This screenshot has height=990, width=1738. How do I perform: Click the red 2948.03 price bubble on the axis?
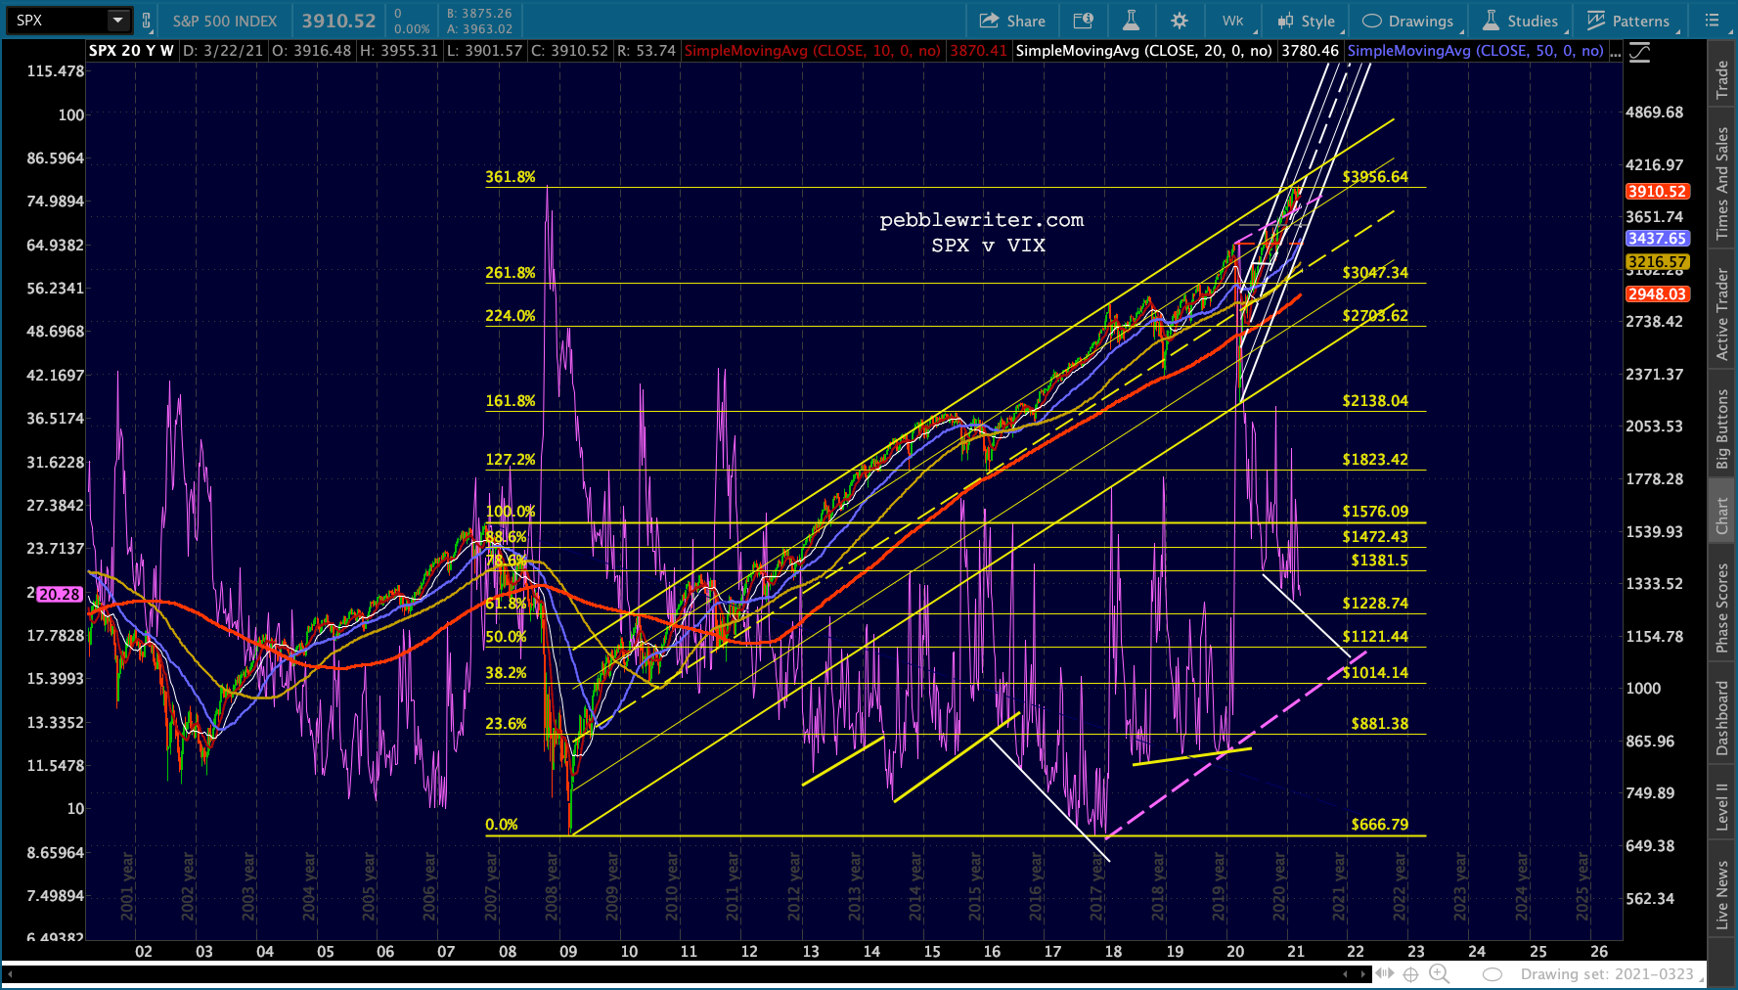point(1657,294)
